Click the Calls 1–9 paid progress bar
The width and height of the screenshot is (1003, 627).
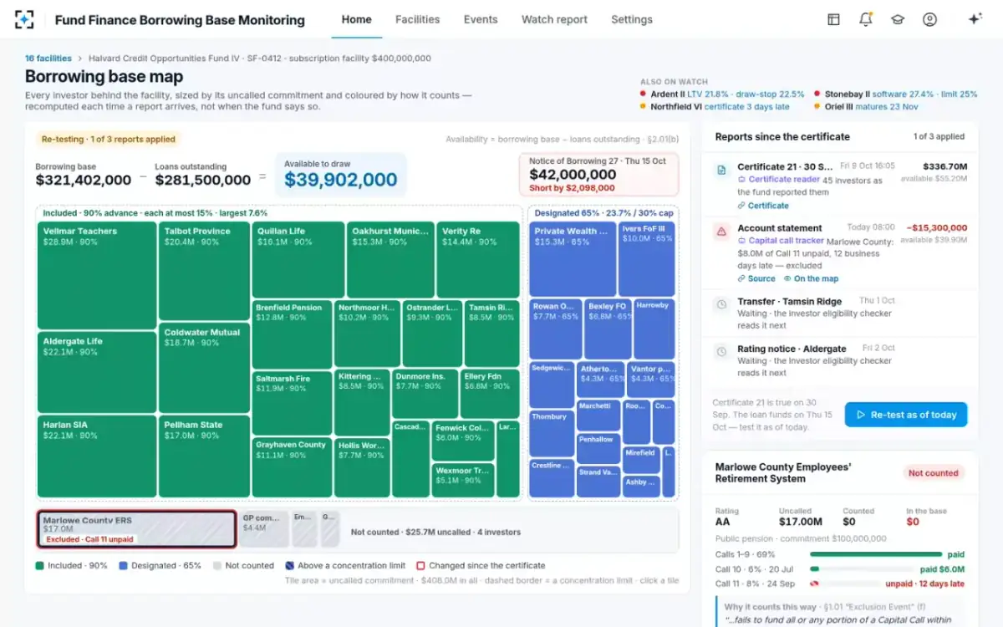[874, 554]
